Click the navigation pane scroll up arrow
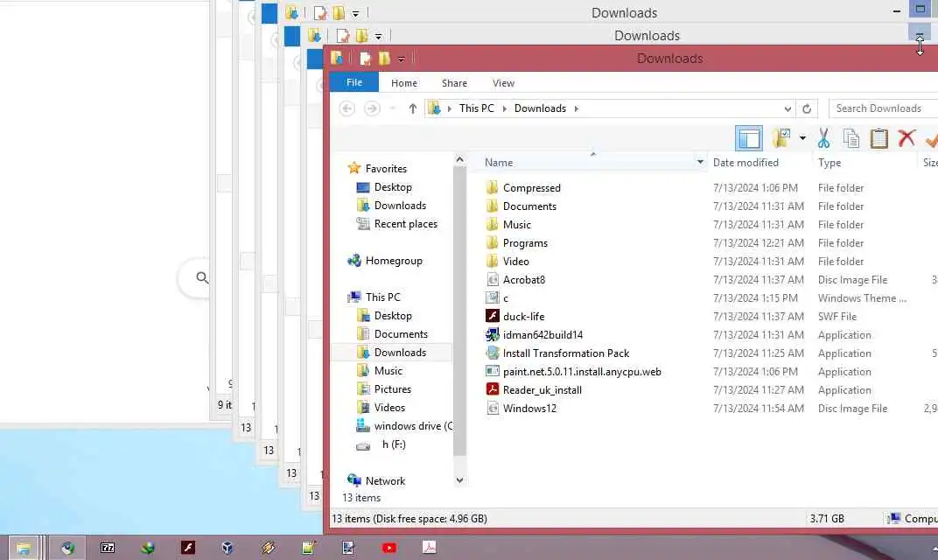938x560 pixels. (459, 160)
